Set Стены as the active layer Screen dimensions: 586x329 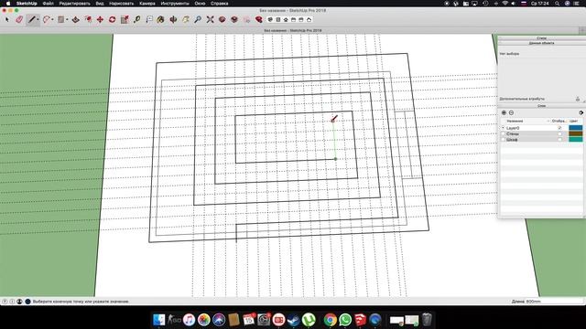(503, 133)
